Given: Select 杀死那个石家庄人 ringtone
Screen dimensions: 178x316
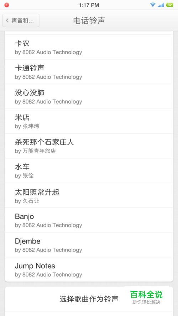Looking at the screenshot, I should point(89,146).
